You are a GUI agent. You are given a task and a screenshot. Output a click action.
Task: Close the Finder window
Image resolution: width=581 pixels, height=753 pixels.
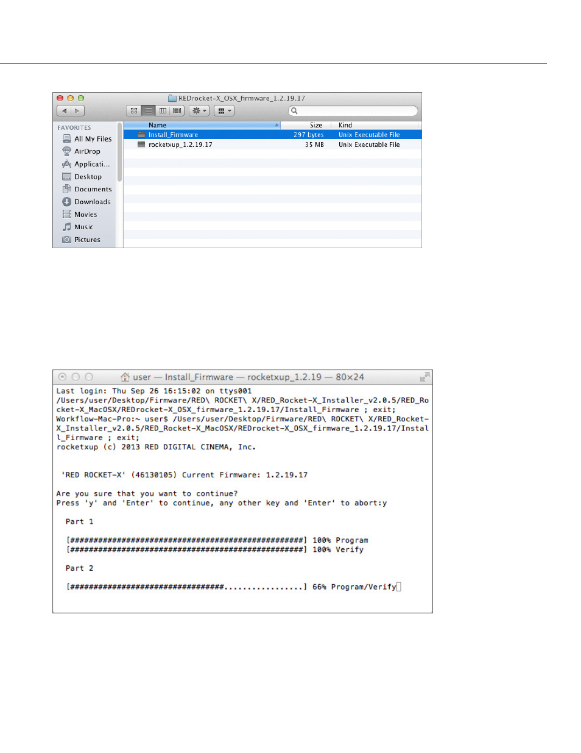click(x=60, y=98)
